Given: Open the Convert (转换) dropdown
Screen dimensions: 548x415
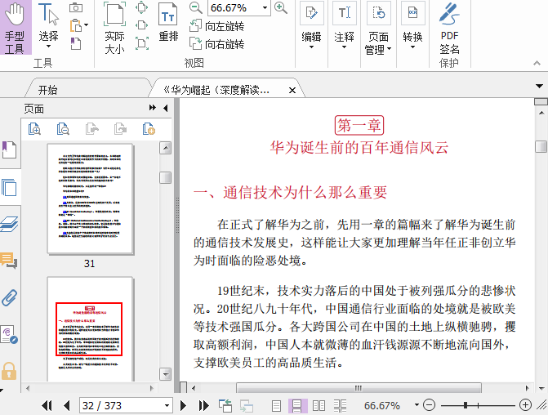Looking at the screenshot, I should 412,27.
